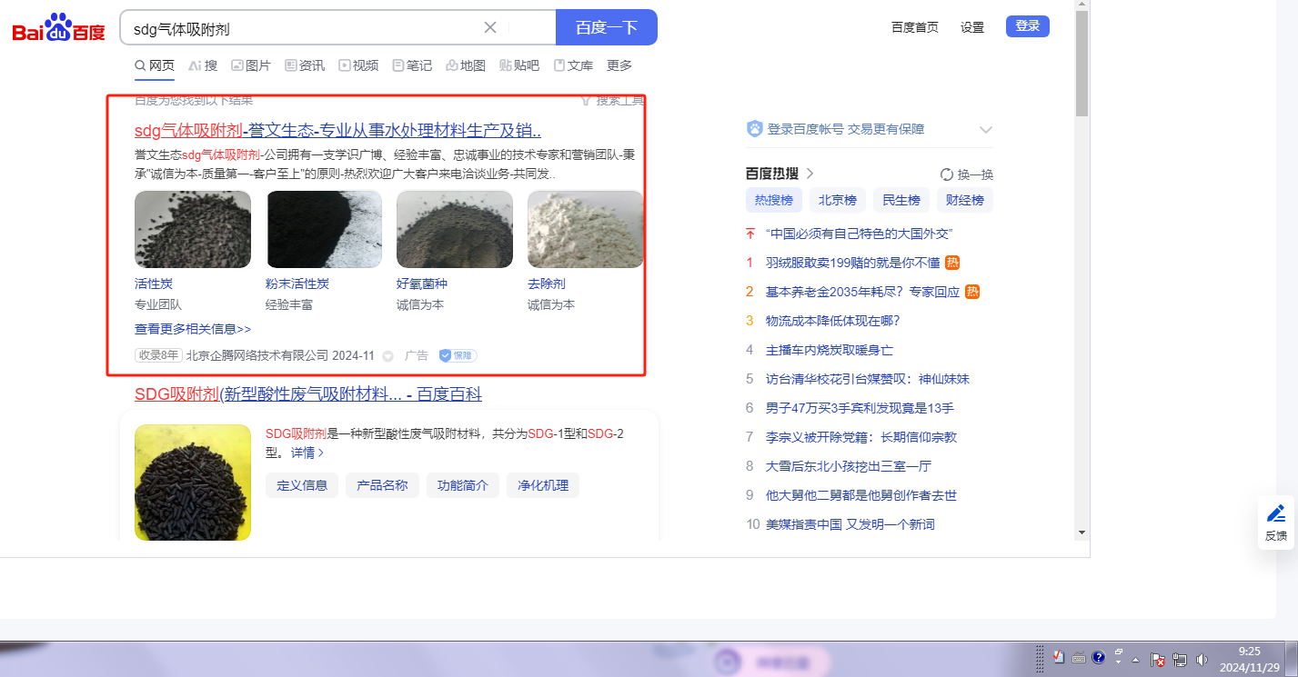Expand the 登录百度帐号 panel chevron

[986, 129]
